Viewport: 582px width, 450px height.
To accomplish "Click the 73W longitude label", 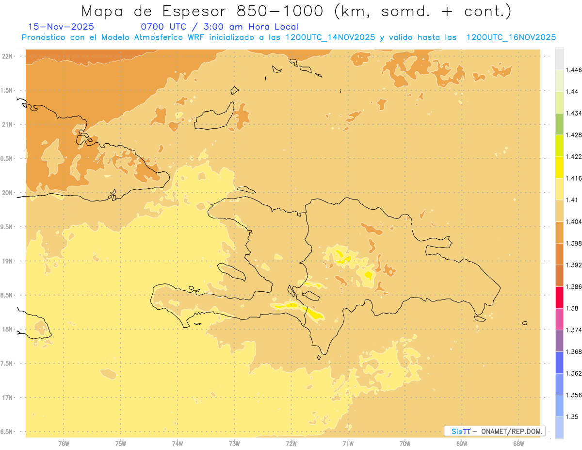I will [x=234, y=444].
